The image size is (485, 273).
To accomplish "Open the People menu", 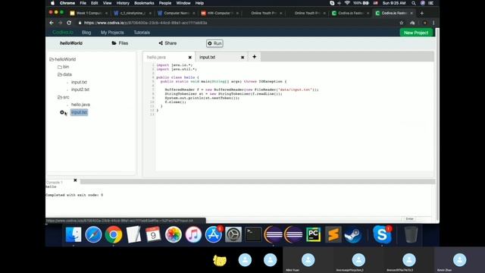I will tap(165, 3).
